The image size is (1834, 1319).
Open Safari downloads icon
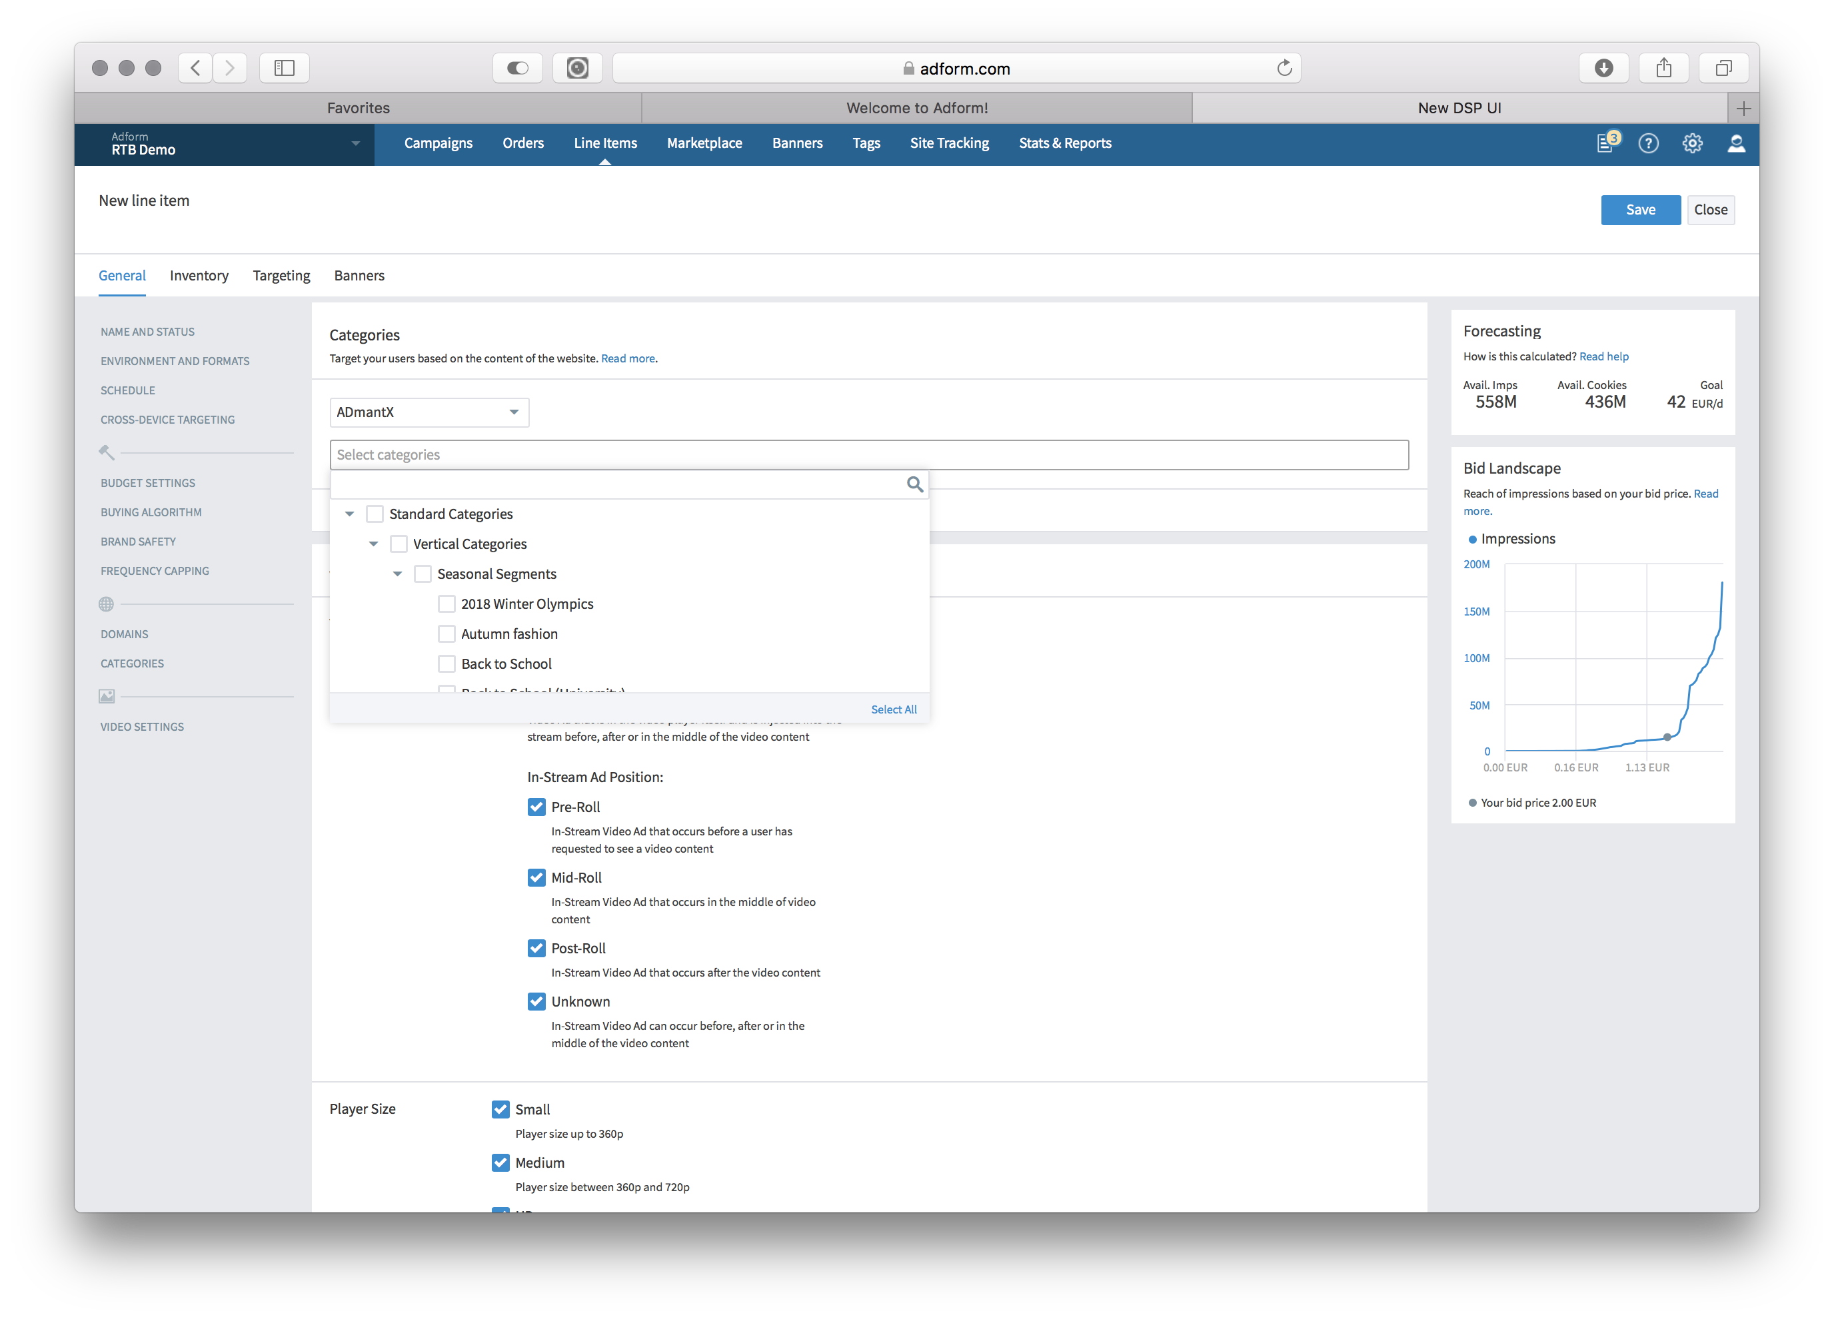pyautogui.click(x=1603, y=68)
